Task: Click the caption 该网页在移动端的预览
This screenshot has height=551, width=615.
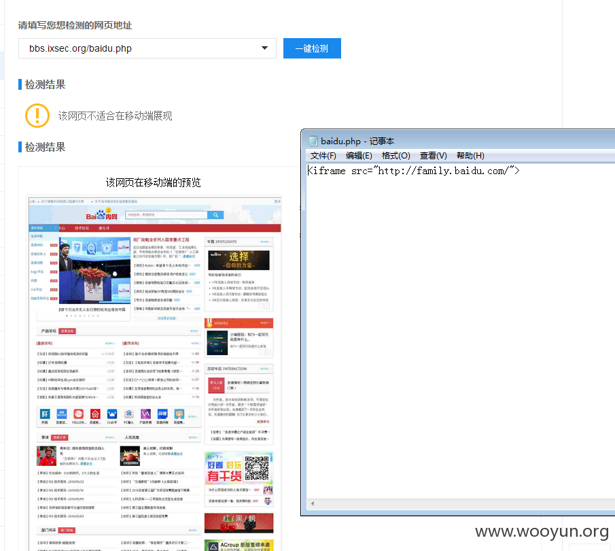Action: click(154, 182)
